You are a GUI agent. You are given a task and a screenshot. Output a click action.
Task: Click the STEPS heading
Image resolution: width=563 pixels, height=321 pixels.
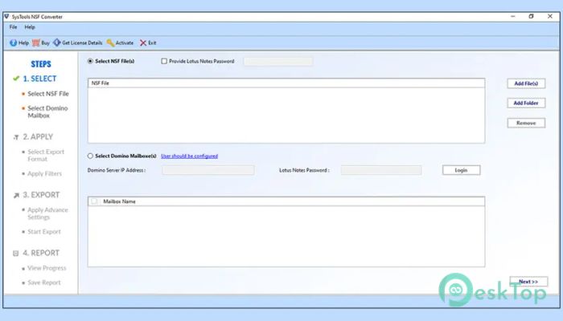tap(41, 64)
